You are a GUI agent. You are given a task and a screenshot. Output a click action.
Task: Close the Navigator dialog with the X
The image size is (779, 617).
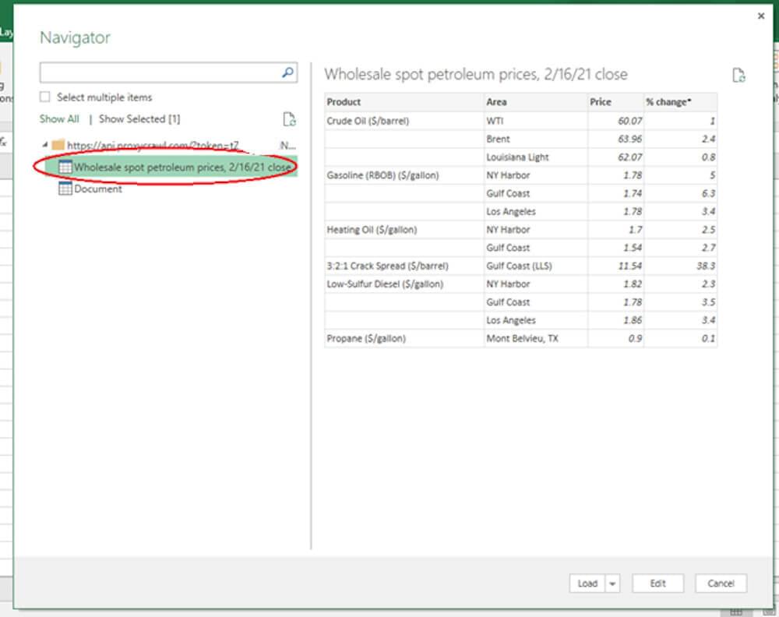(x=761, y=16)
